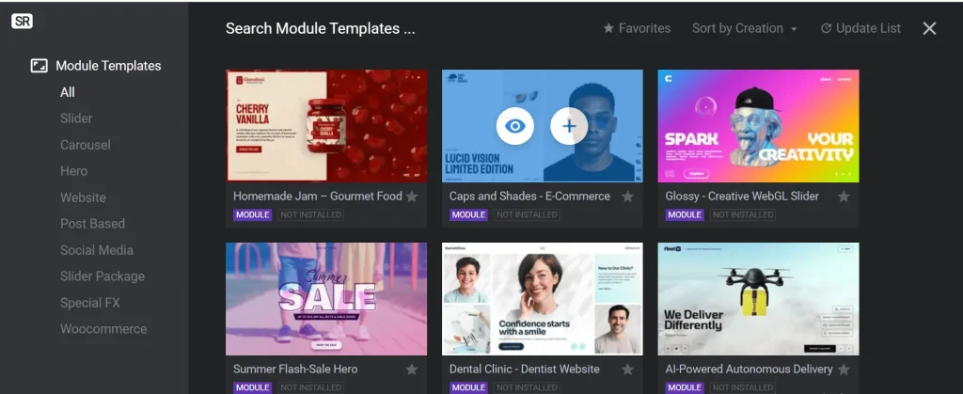Select the Social Media category filter
This screenshot has width=963, height=394.
point(97,250)
